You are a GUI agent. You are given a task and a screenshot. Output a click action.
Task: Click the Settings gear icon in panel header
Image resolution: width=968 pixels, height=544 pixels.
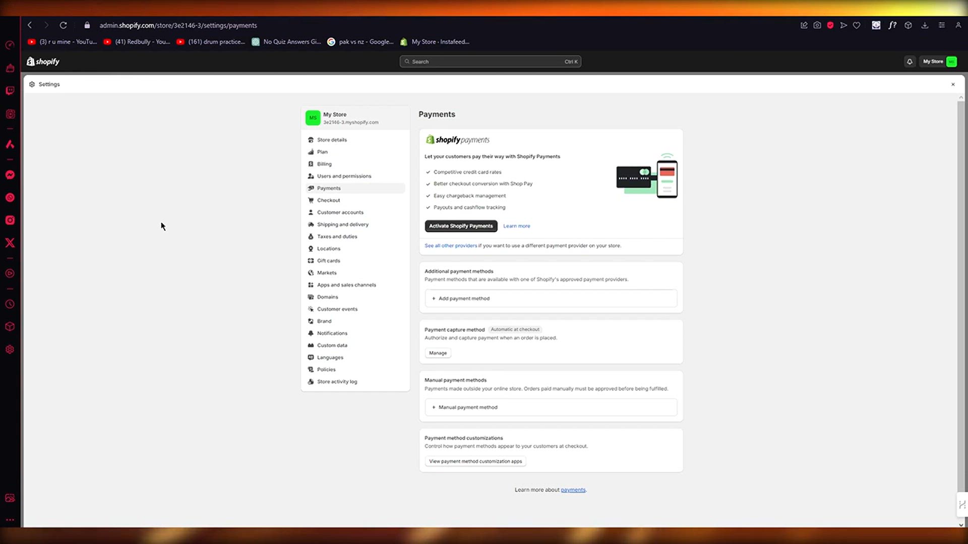[x=32, y=84]
